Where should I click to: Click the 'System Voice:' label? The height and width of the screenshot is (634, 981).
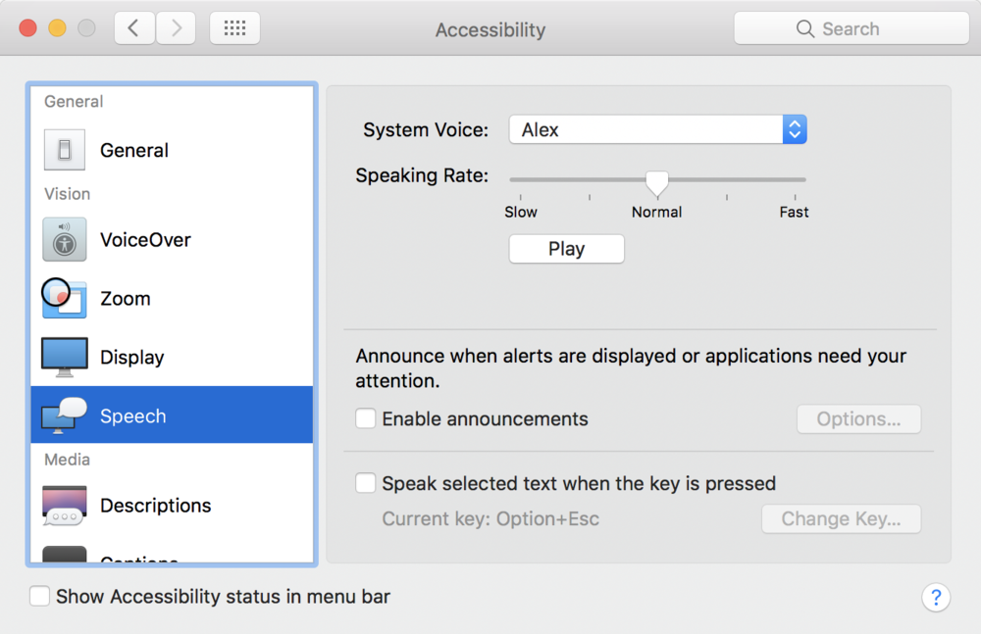pyautogui.click(x=426, y=130)
